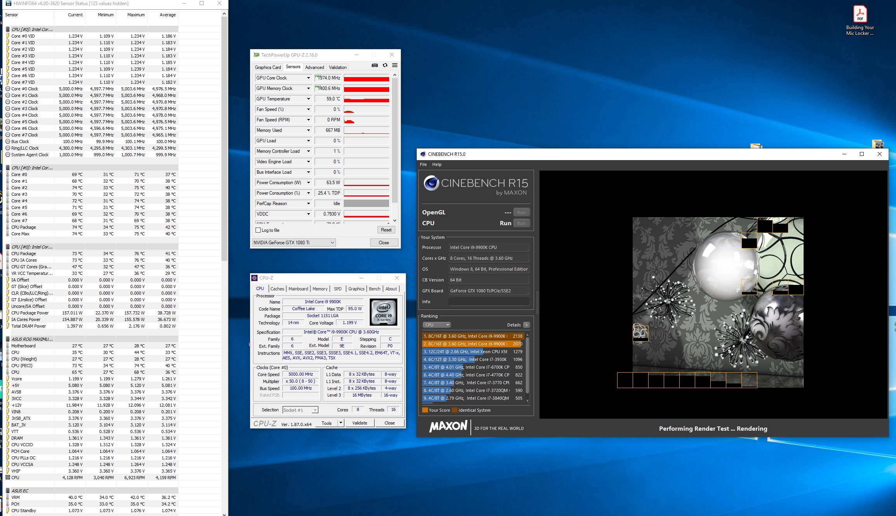Click the Maximum column header in HWiNFO
The height and width of the screenshot is (516, 896).
[136, 15]
